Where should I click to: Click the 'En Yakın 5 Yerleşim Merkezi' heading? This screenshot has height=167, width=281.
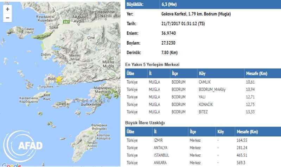click(x=152, y=65)
